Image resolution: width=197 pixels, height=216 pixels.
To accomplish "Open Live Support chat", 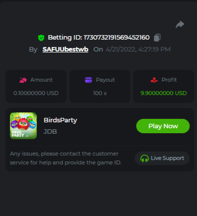I will pyautogui.click(x=162, y=158).
